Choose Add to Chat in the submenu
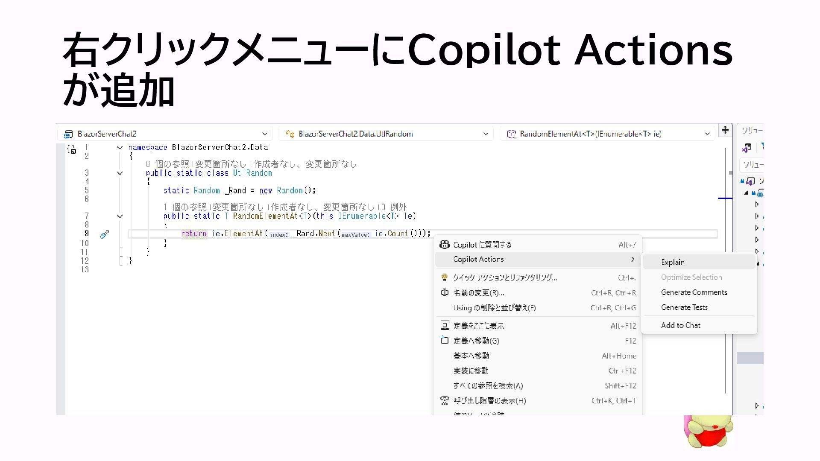820x461 pixels. click(699, 325)
